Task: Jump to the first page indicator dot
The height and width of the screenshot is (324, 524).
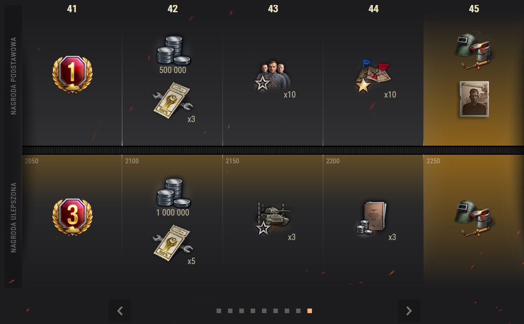Action: click(219, 311)
